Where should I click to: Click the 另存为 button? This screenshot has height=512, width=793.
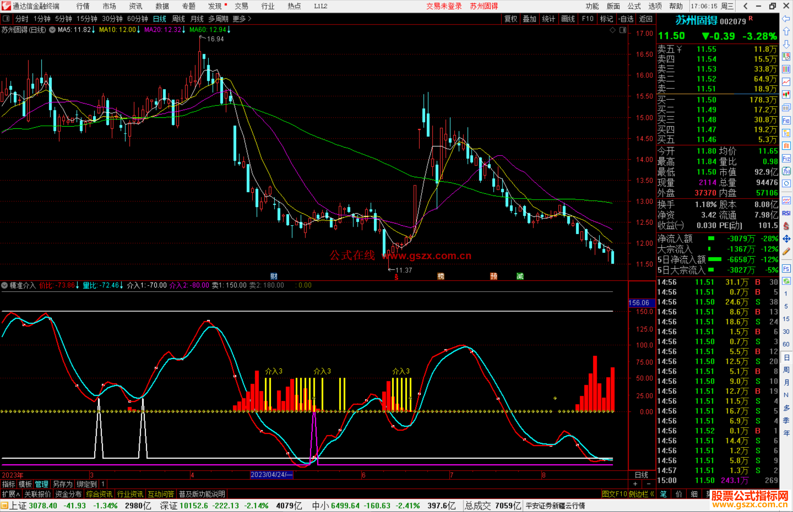(62, 484)
